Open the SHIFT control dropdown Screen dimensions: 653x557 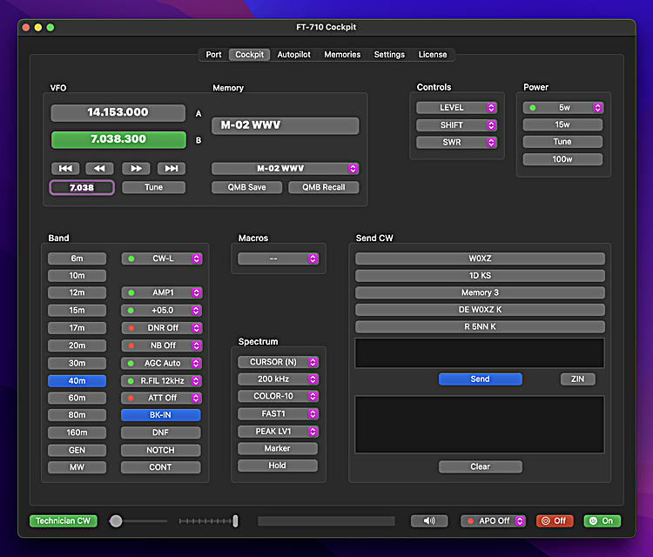click(x=456, y=125)
